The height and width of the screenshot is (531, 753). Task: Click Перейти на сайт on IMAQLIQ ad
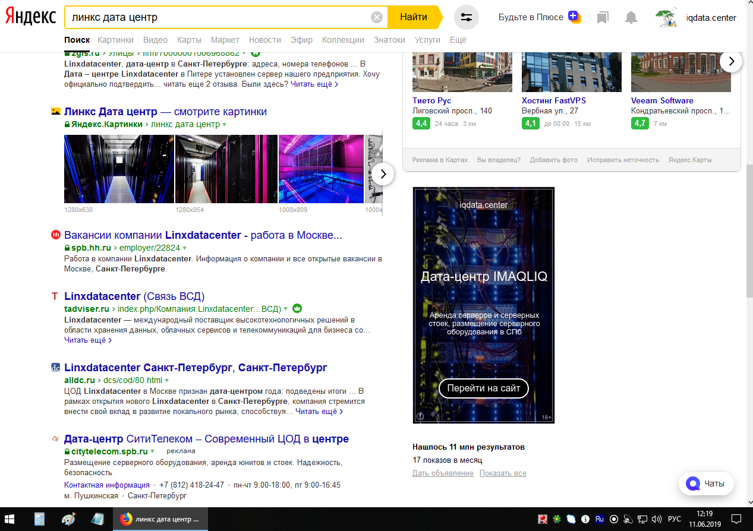click(484, 388)
